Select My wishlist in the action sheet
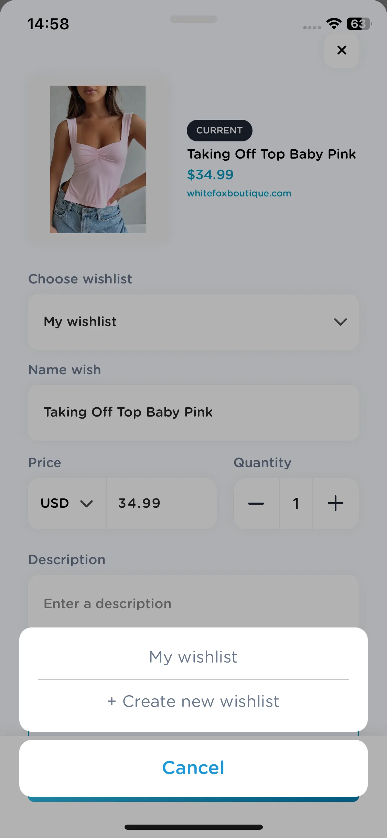 pos(193,657)
